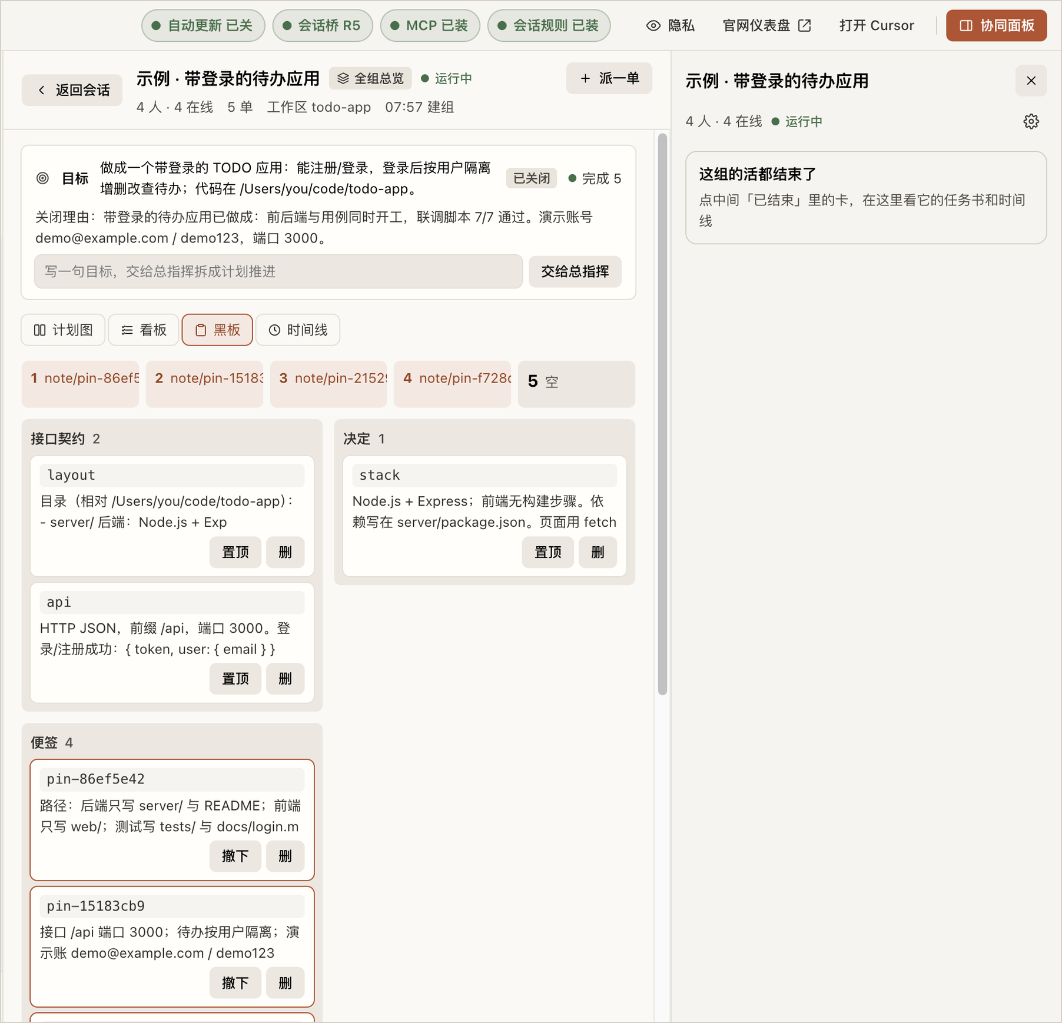Delete the pin-15183cb9 note

point(285,983)
